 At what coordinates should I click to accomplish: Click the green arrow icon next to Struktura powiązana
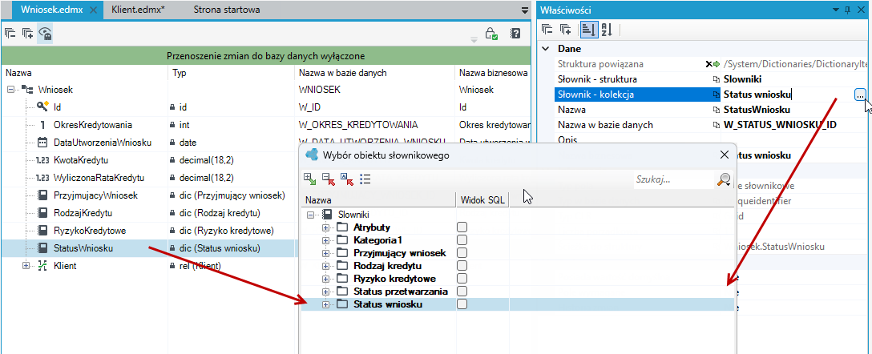point(717,64)
